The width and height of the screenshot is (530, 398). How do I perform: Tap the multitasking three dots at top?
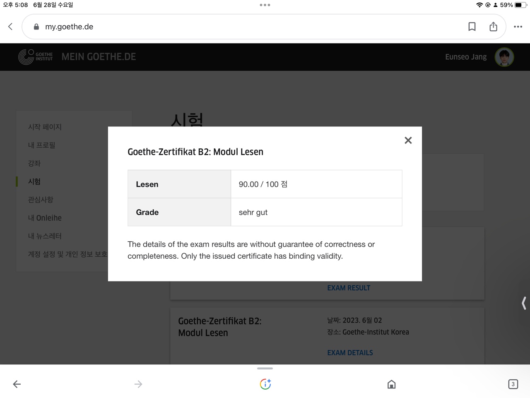pyautogui.click(x=265, y=5)
